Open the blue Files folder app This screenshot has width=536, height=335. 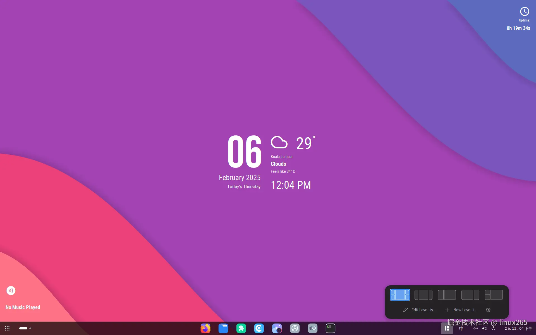tap(223, 328)
